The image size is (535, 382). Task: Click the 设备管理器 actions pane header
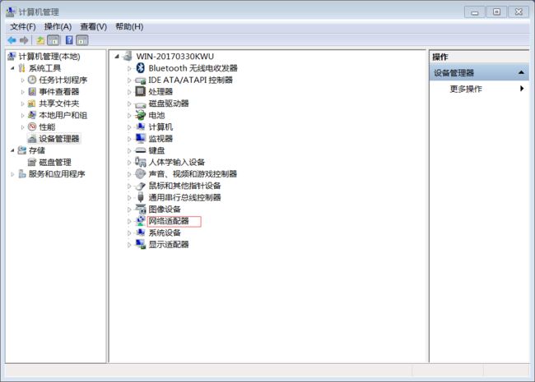coord(479,72)
